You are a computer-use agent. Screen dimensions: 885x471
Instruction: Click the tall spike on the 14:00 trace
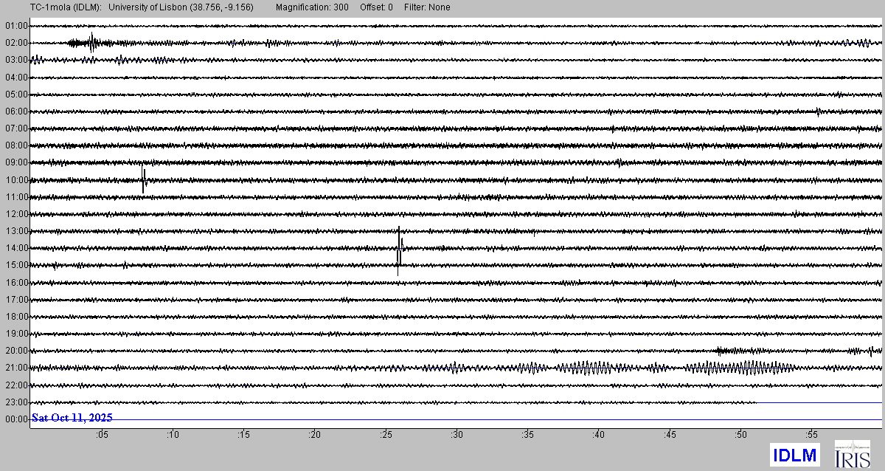pos(399,250)
